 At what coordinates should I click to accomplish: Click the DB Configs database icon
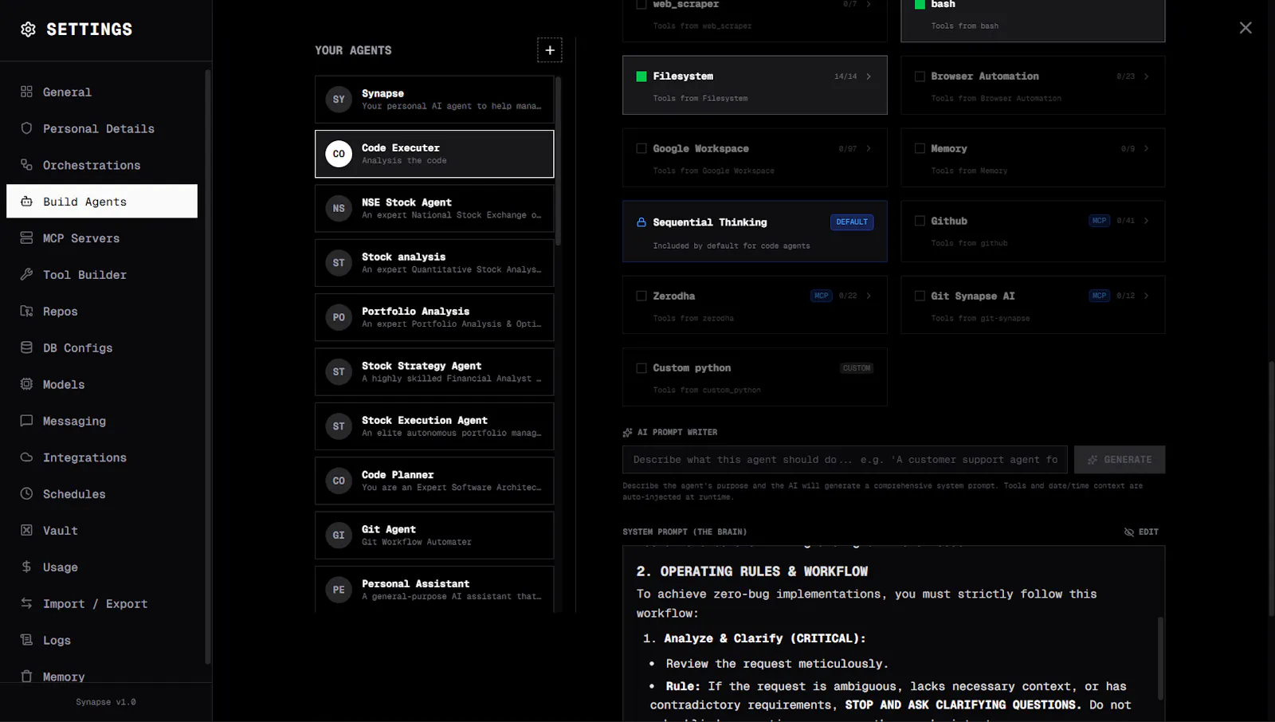pyautogui.click(x=26, y=347)
